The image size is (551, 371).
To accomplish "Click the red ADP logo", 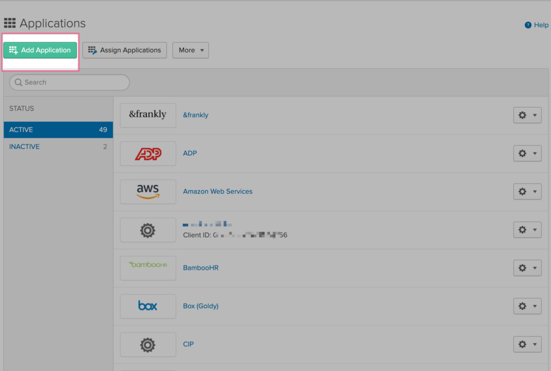I will (148, 154).
